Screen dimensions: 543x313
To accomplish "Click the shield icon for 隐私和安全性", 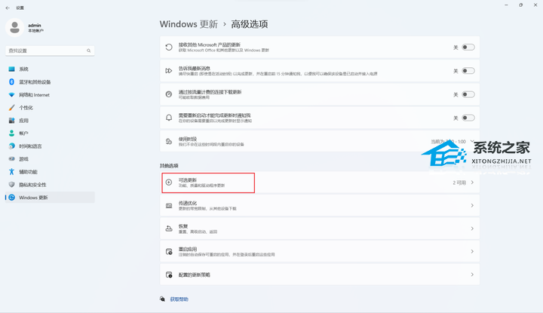I will click(12, 185).
